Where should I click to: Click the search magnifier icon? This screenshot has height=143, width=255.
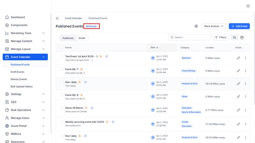point(172,37)
